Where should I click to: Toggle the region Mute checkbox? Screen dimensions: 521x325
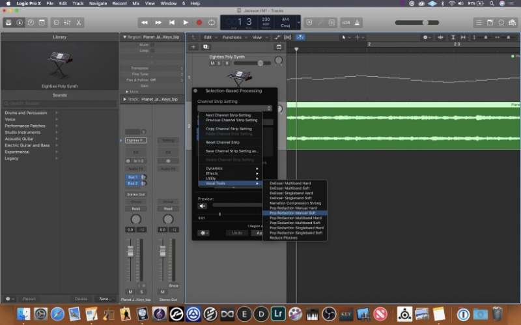point(152,44)
